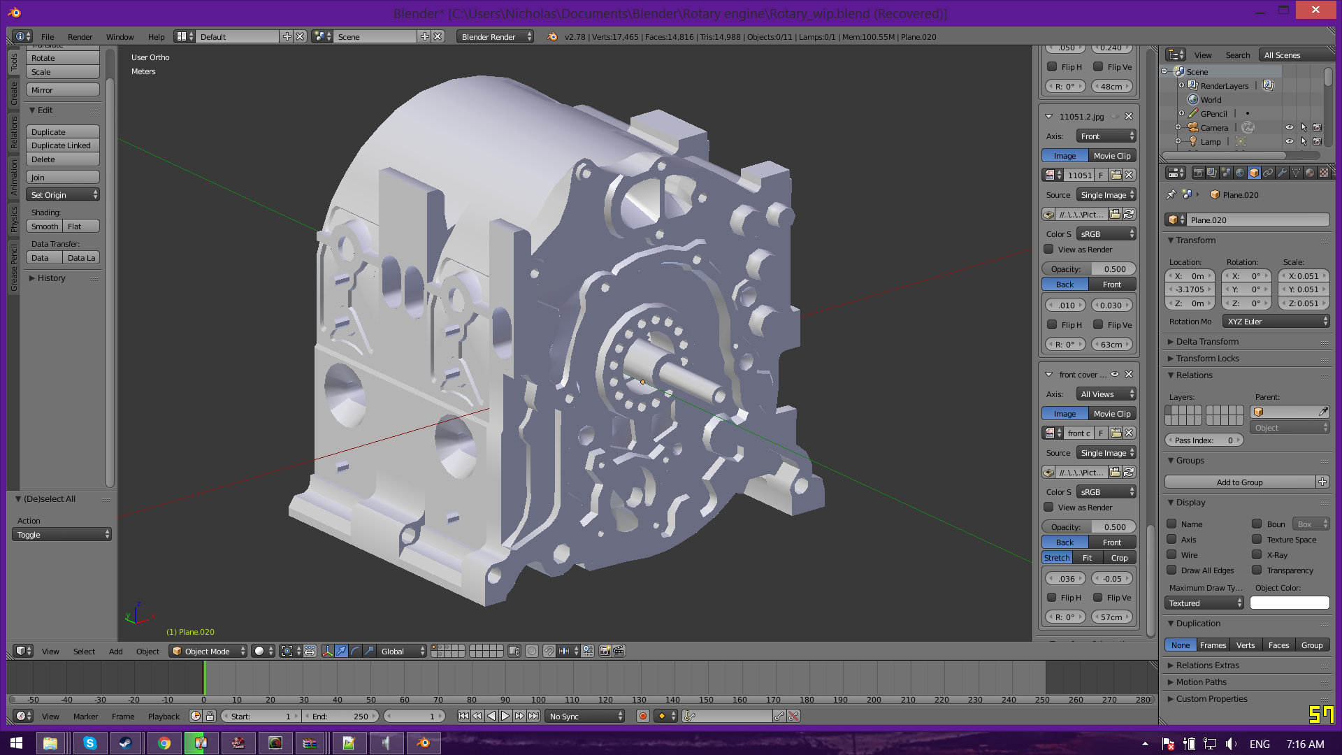Open the Constraints chain-link tab
Screen dimensions: 1342x755
[1268, 173]
